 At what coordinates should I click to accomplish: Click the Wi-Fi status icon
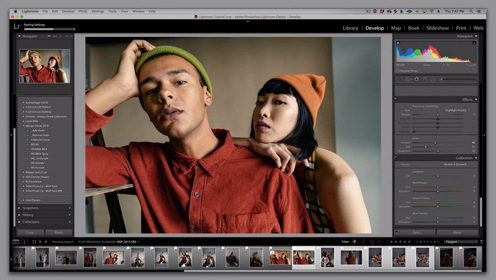tap(431, 11)
